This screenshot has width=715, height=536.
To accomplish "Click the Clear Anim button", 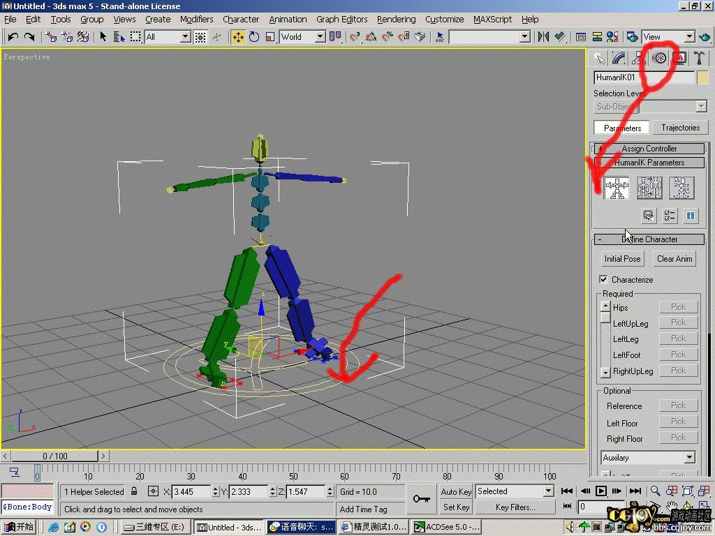I will (x=675, y=259).
